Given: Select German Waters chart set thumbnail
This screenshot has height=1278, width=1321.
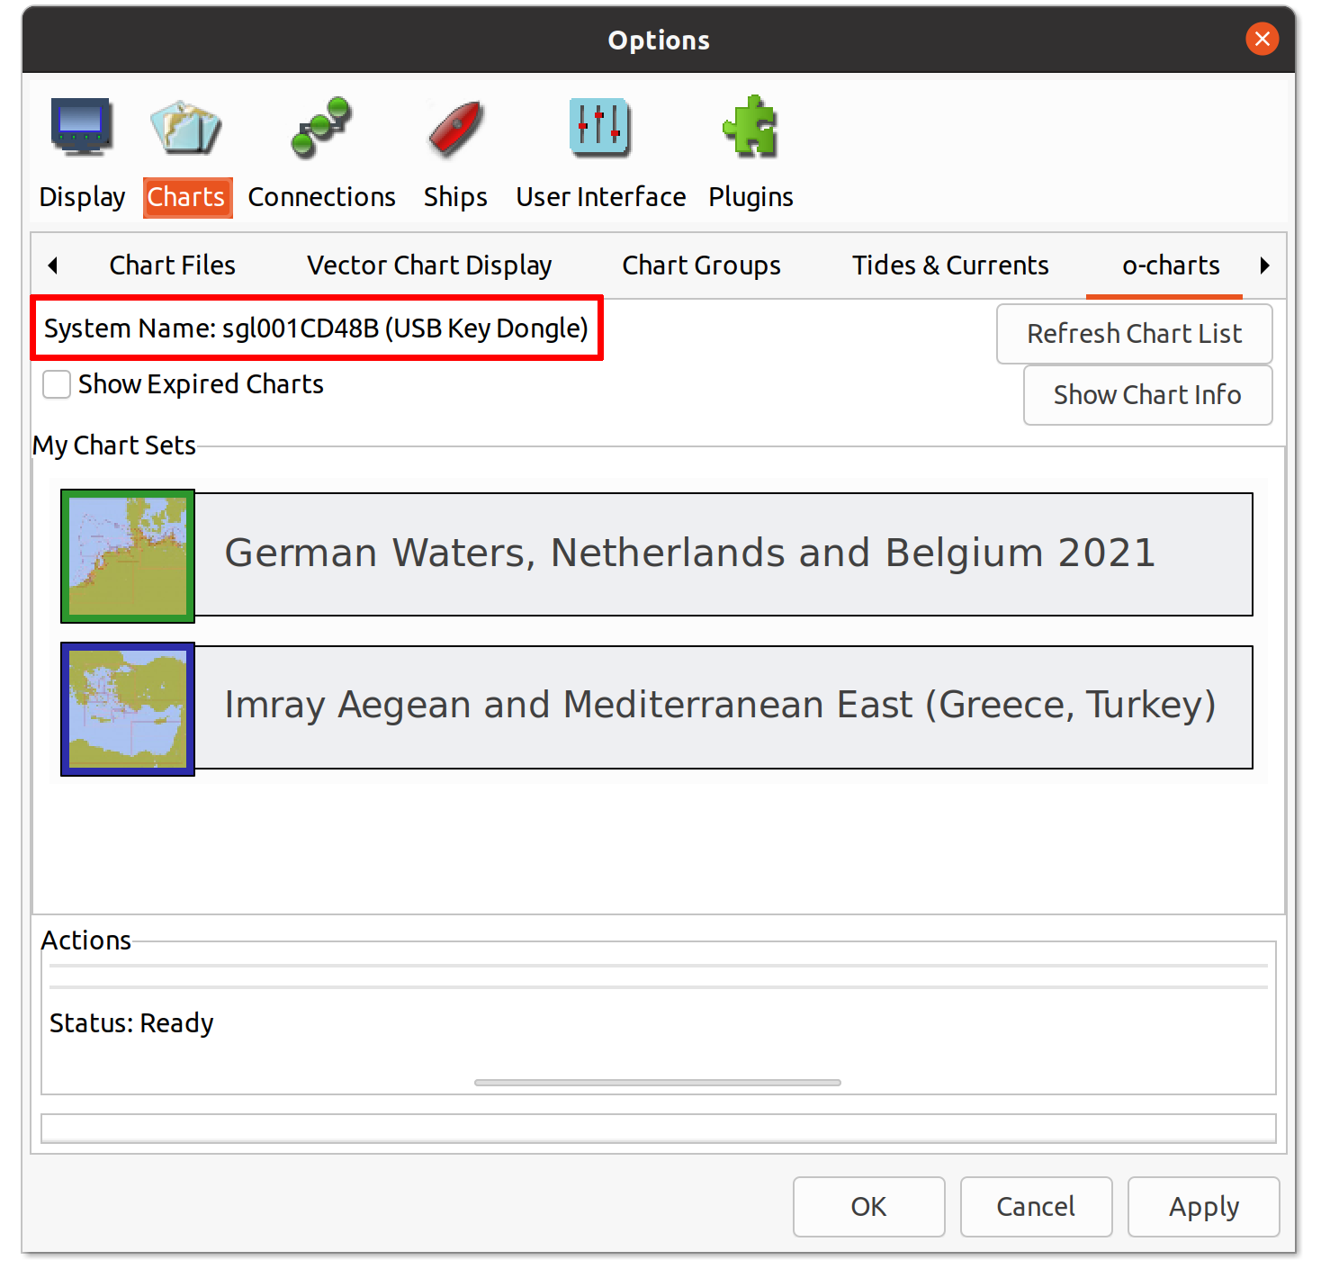Looking at the screenshot, I should coord(128,556).
